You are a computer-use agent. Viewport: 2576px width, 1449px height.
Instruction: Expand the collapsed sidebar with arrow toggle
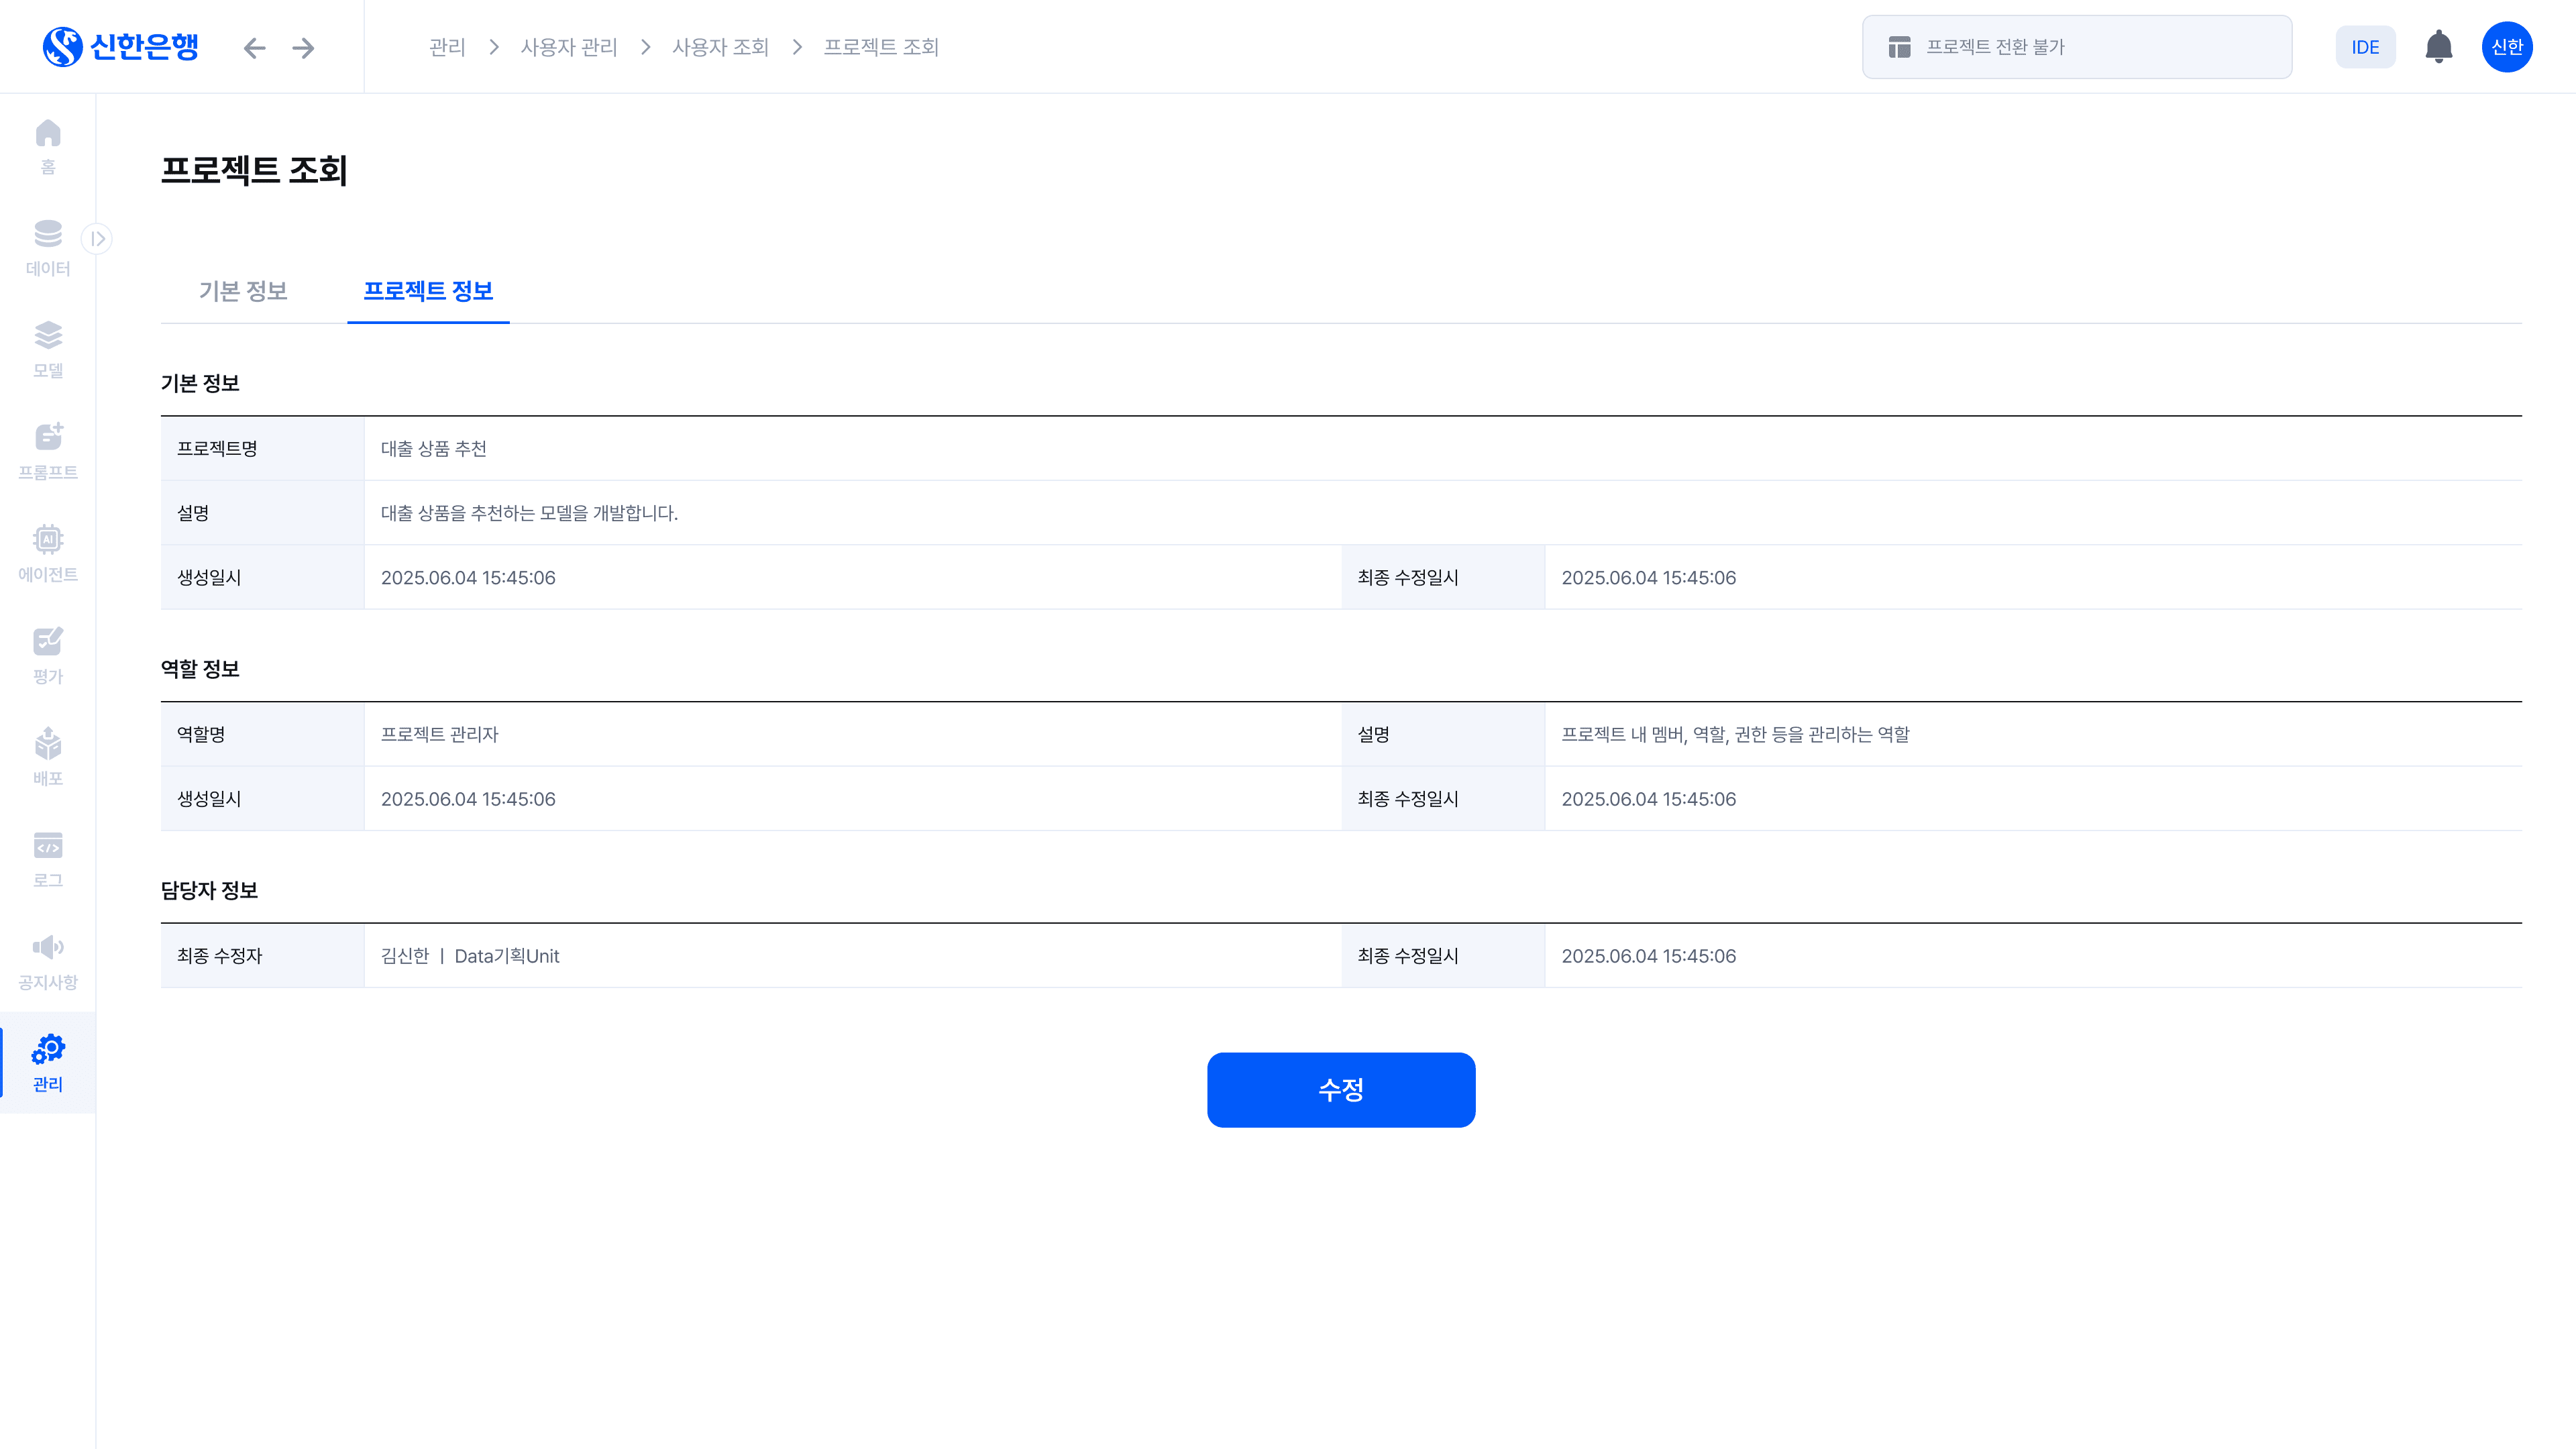97,238
